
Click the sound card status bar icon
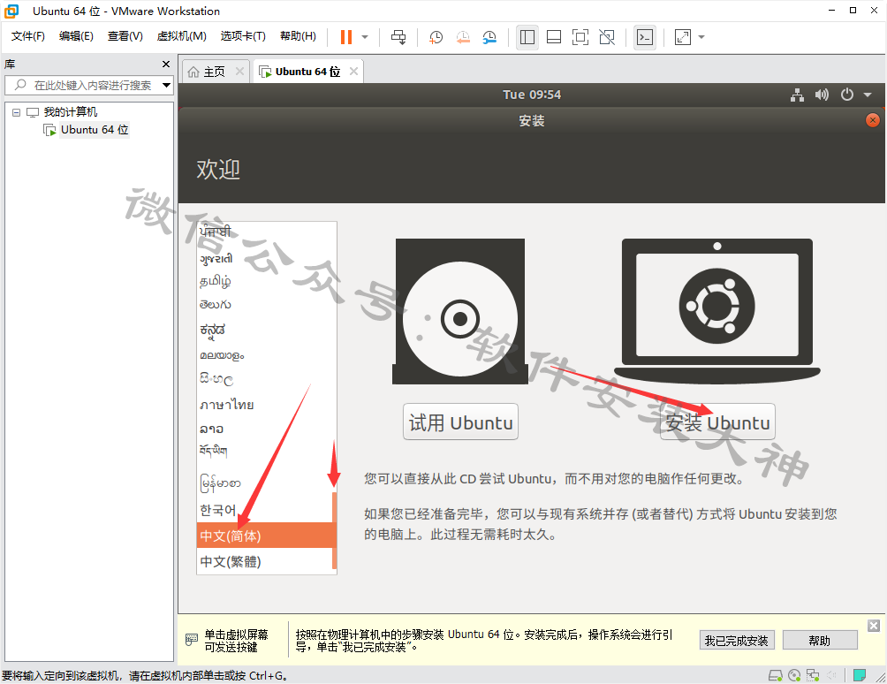tap(831, 675)
